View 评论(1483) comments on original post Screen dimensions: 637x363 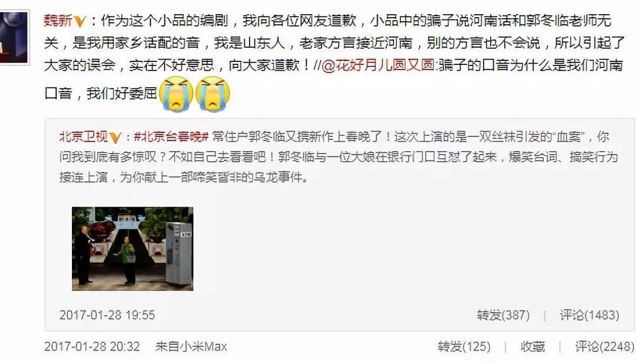[589, 315]
